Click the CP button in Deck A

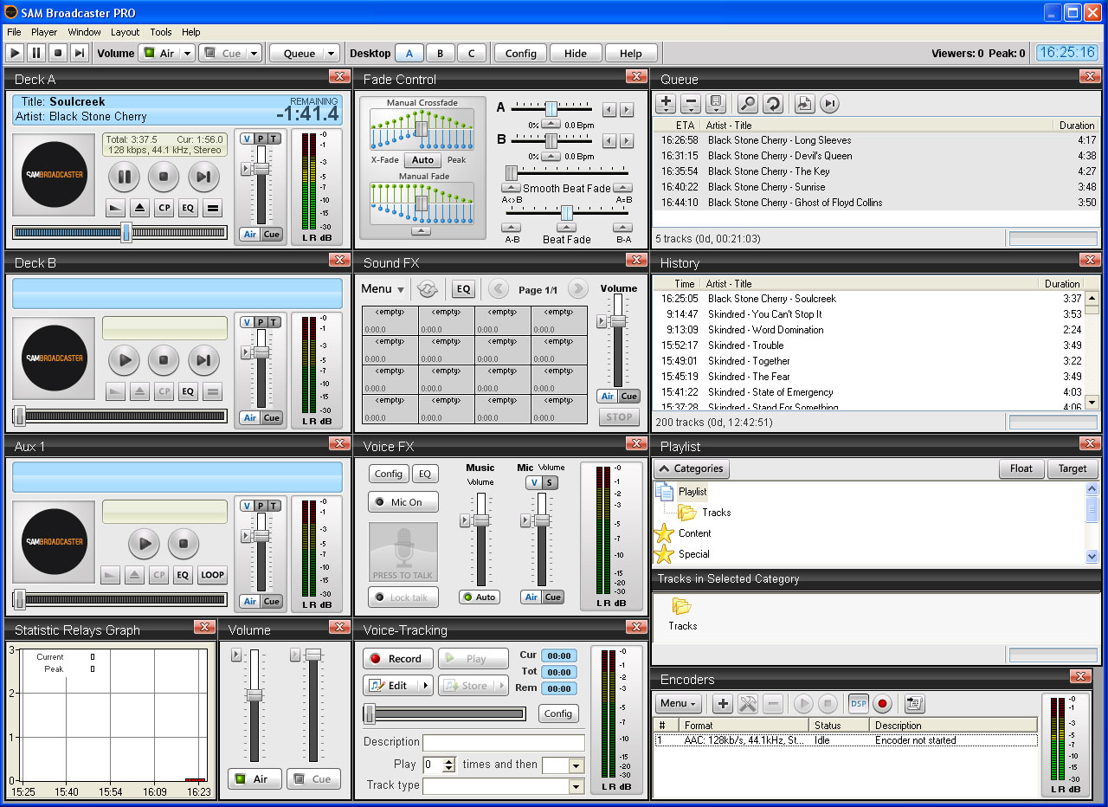click(164, 208)
